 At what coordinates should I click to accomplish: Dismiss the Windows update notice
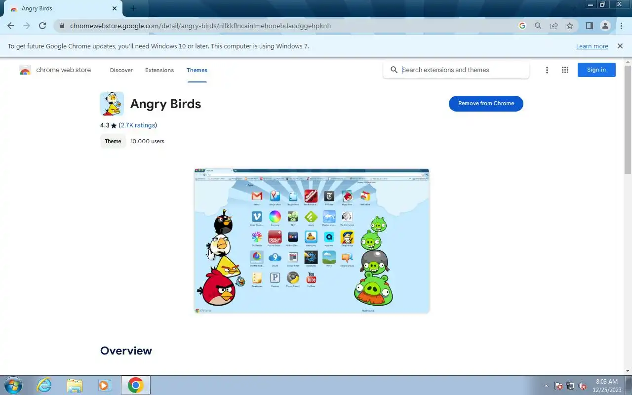(x=620, y=46)
